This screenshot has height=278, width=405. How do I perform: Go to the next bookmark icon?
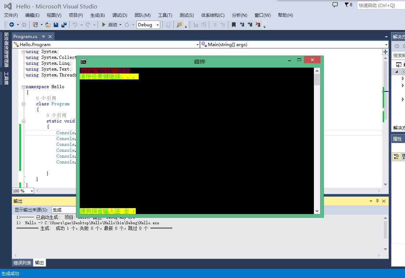coord(250,25)
